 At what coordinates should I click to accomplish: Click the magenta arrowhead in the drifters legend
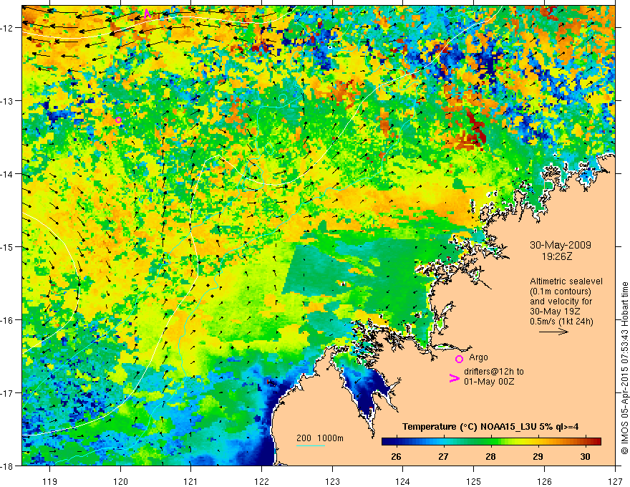(455, 378)
